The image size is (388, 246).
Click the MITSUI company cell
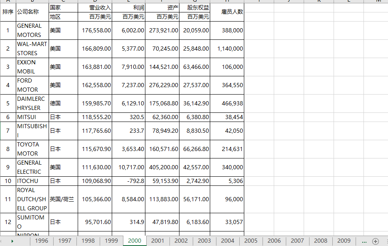pos(32,117)
